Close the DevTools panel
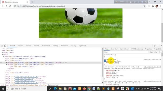 (x=161, y=45)
